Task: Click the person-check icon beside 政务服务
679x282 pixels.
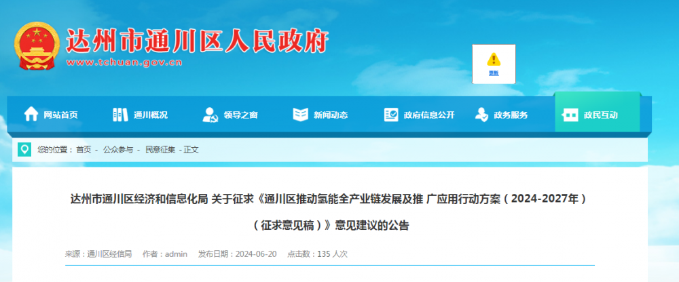Action: pos(481,115)
